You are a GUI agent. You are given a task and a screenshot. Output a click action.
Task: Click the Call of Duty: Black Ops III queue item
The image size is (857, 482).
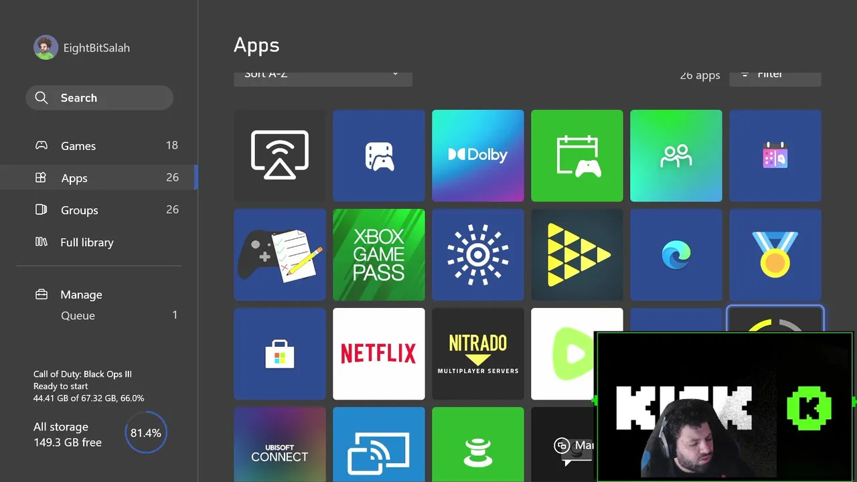(x=88, y=386)
